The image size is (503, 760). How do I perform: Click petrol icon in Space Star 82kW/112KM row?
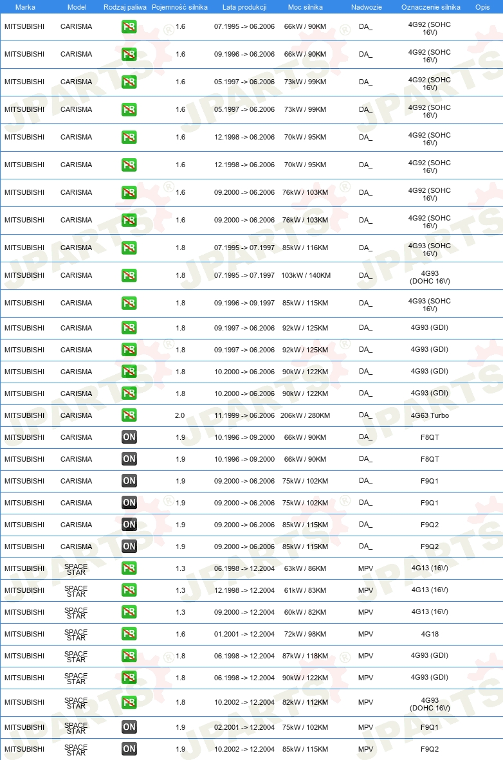pyautogui.click(x=129, y=702)
